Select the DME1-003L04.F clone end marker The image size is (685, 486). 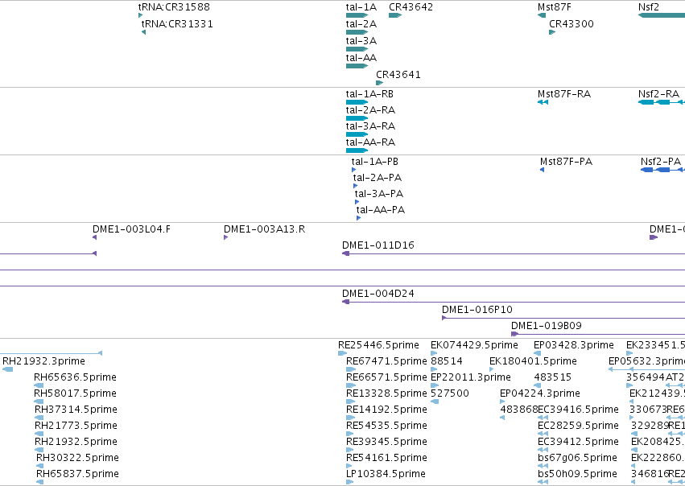coord(95,237)
